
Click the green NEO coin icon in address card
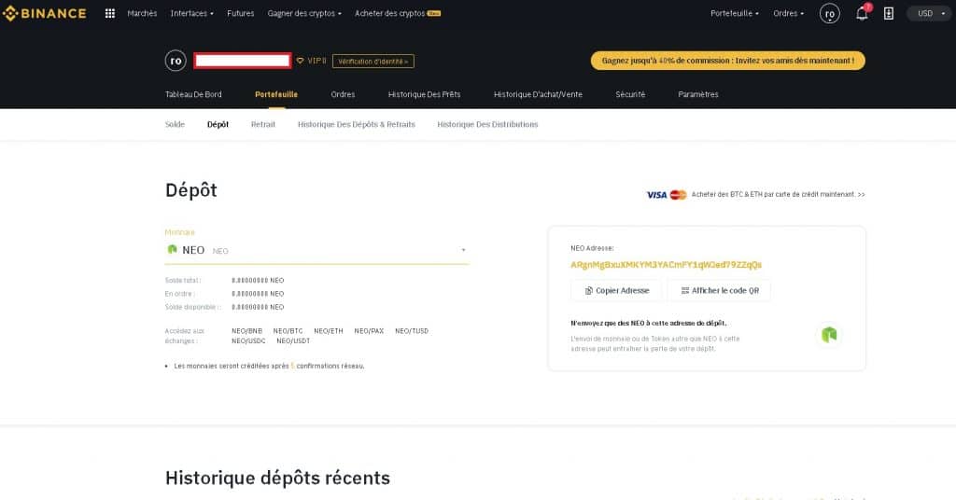829,334
